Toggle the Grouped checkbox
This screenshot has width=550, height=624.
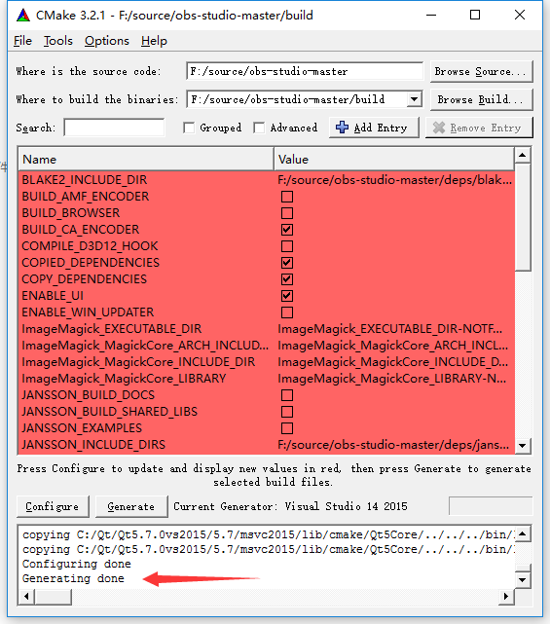point(189,128)
